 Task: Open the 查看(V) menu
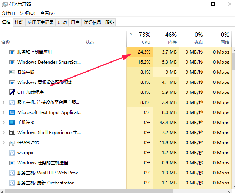tap(48, 13)
